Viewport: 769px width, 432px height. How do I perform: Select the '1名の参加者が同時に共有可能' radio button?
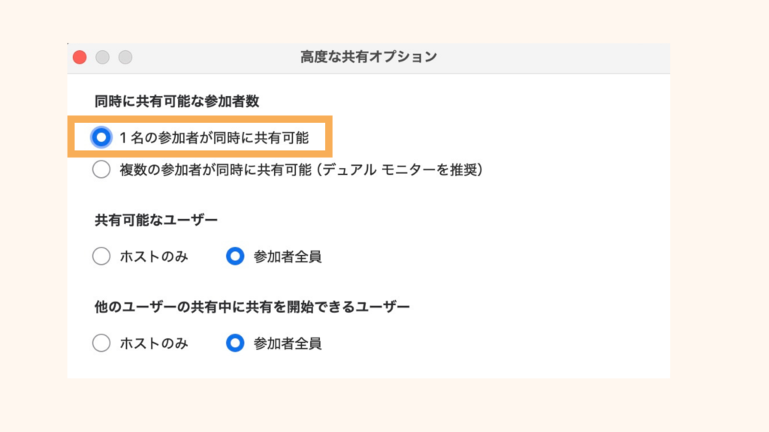click(101, 137)
